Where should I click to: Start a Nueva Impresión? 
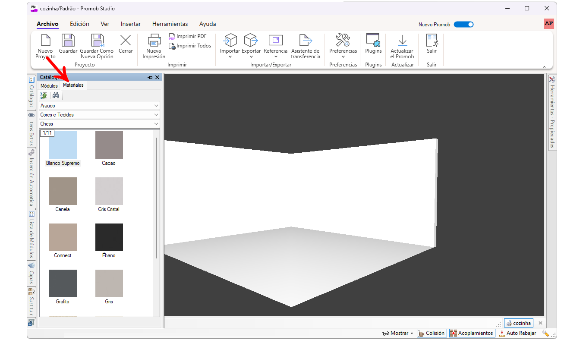pyautogui.click(x=154, y=47)
